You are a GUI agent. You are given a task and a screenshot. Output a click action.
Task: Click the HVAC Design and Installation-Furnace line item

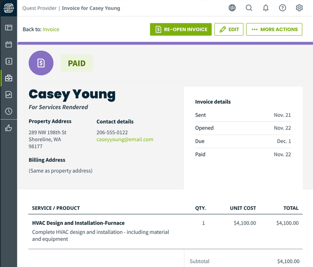coord(78,223)
